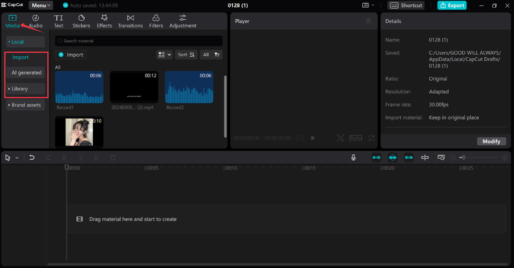Click the timeline zoom out minus icon
Screen dimensions: 514x268
click(453, 157)
